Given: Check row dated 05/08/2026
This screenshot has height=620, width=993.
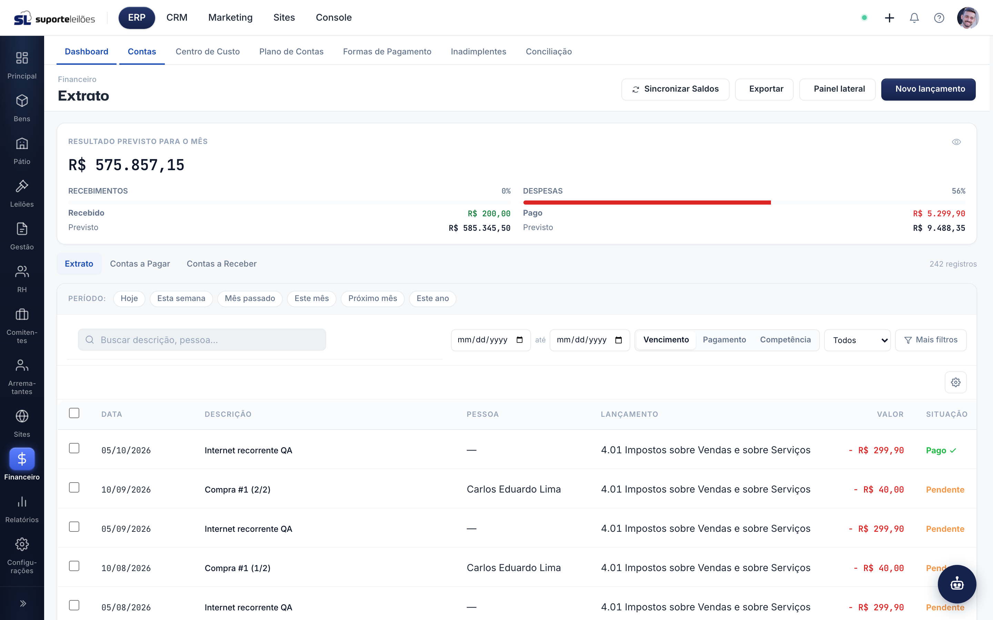Looking at the screenshot, I should (74, 605).
